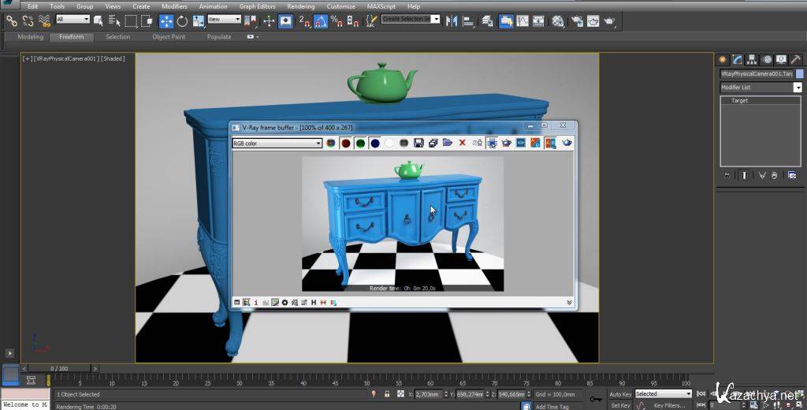807x410 pixels.
Task: Select the Rotate transform tool
Action: pos(183,21)
